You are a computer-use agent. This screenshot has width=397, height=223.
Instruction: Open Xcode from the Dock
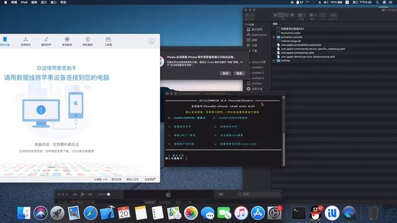107,213
